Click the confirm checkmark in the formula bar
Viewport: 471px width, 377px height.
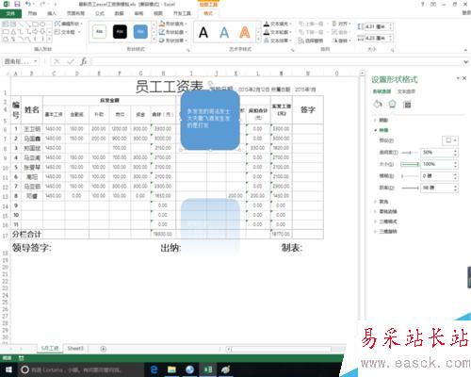pyautogui.click(x=71, y=61)
